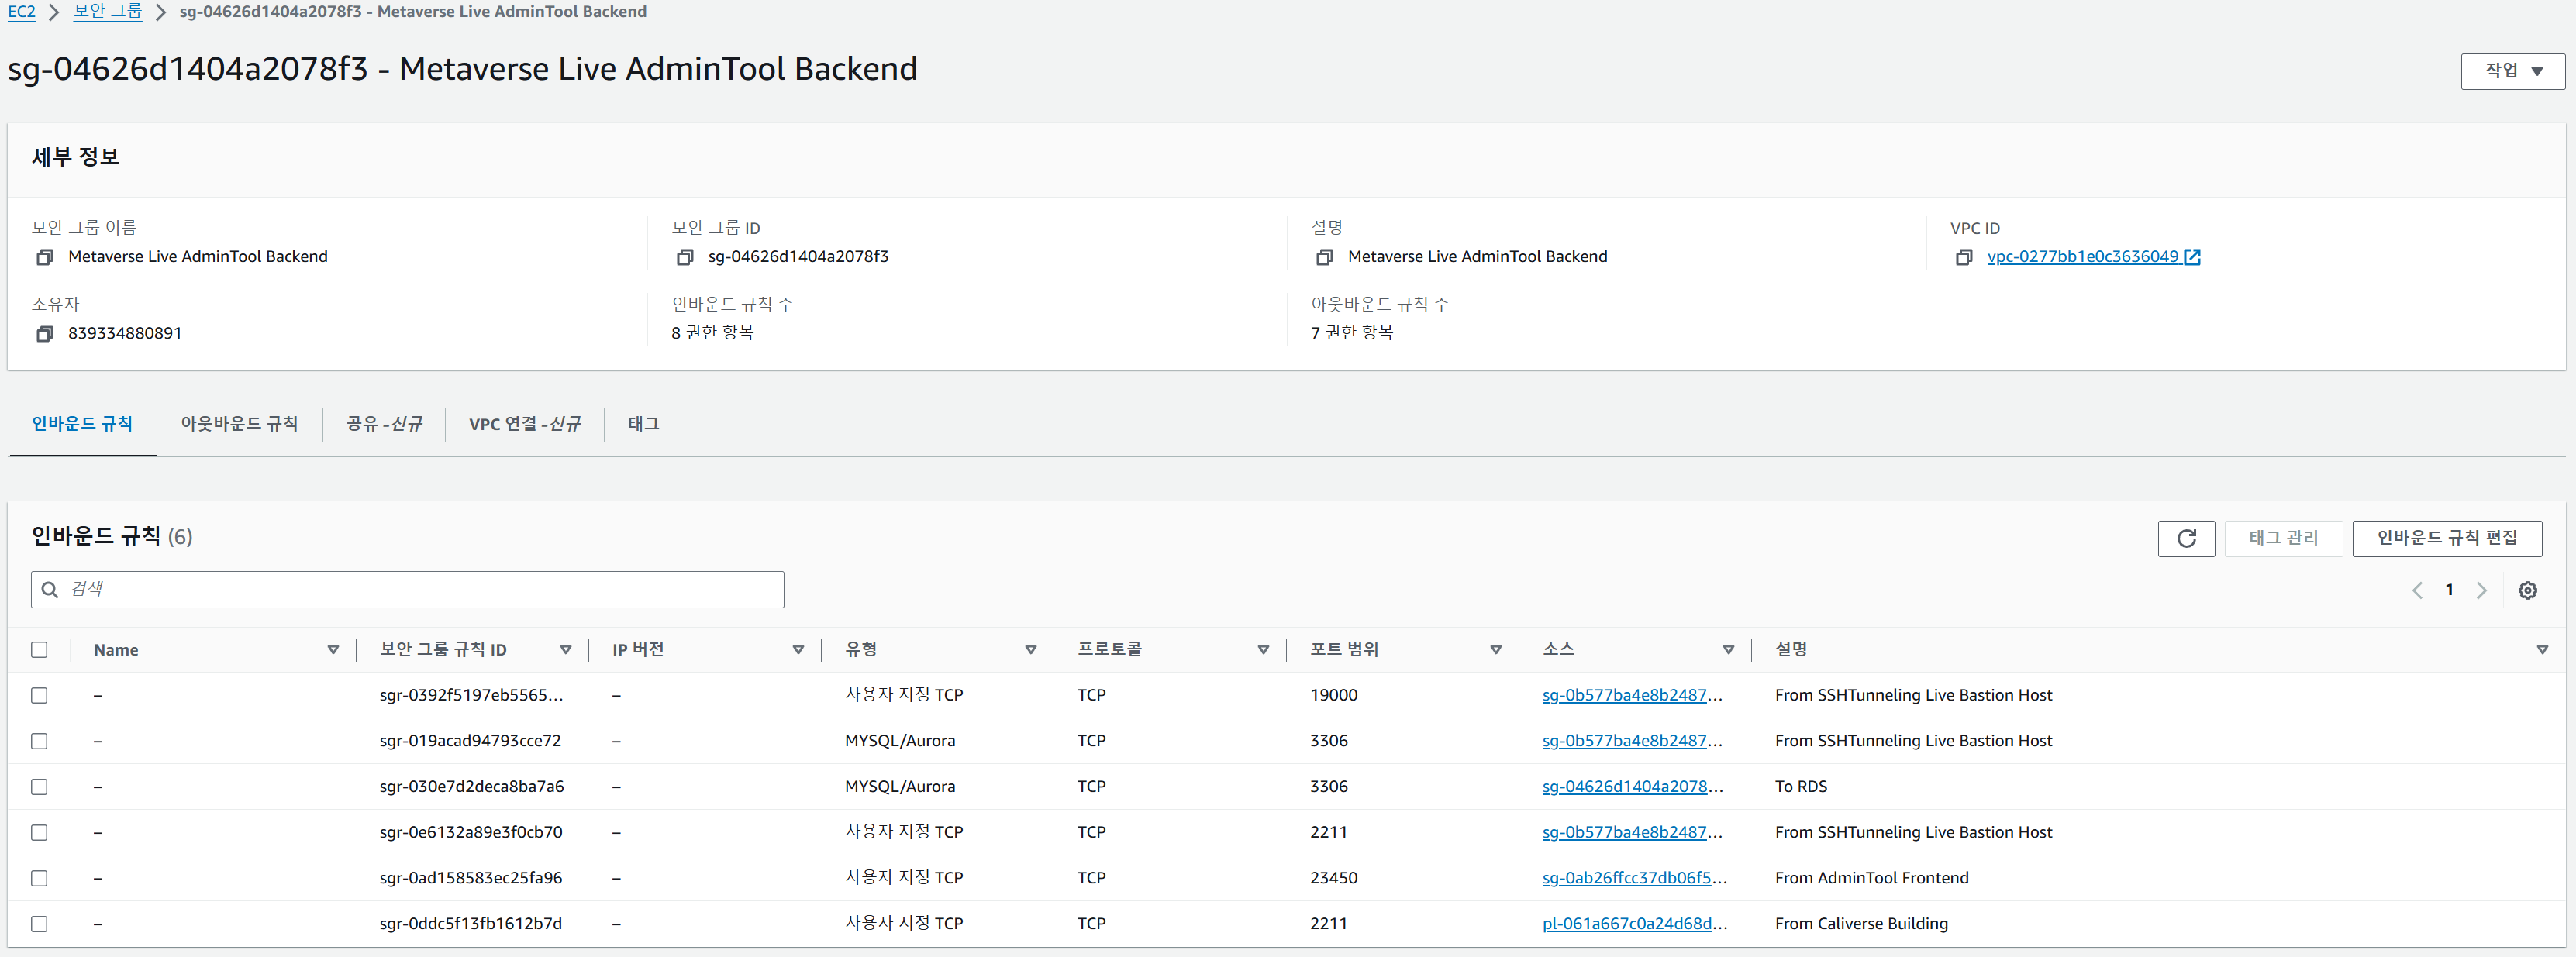Copy the VPC ID value
The width and height of the screenshot is (2576, 957).
coord(1963,257)
